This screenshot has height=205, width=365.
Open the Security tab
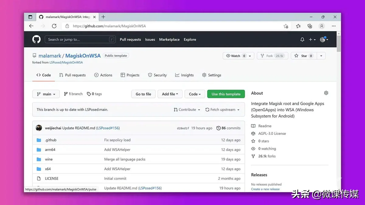[x=157, y=75]
